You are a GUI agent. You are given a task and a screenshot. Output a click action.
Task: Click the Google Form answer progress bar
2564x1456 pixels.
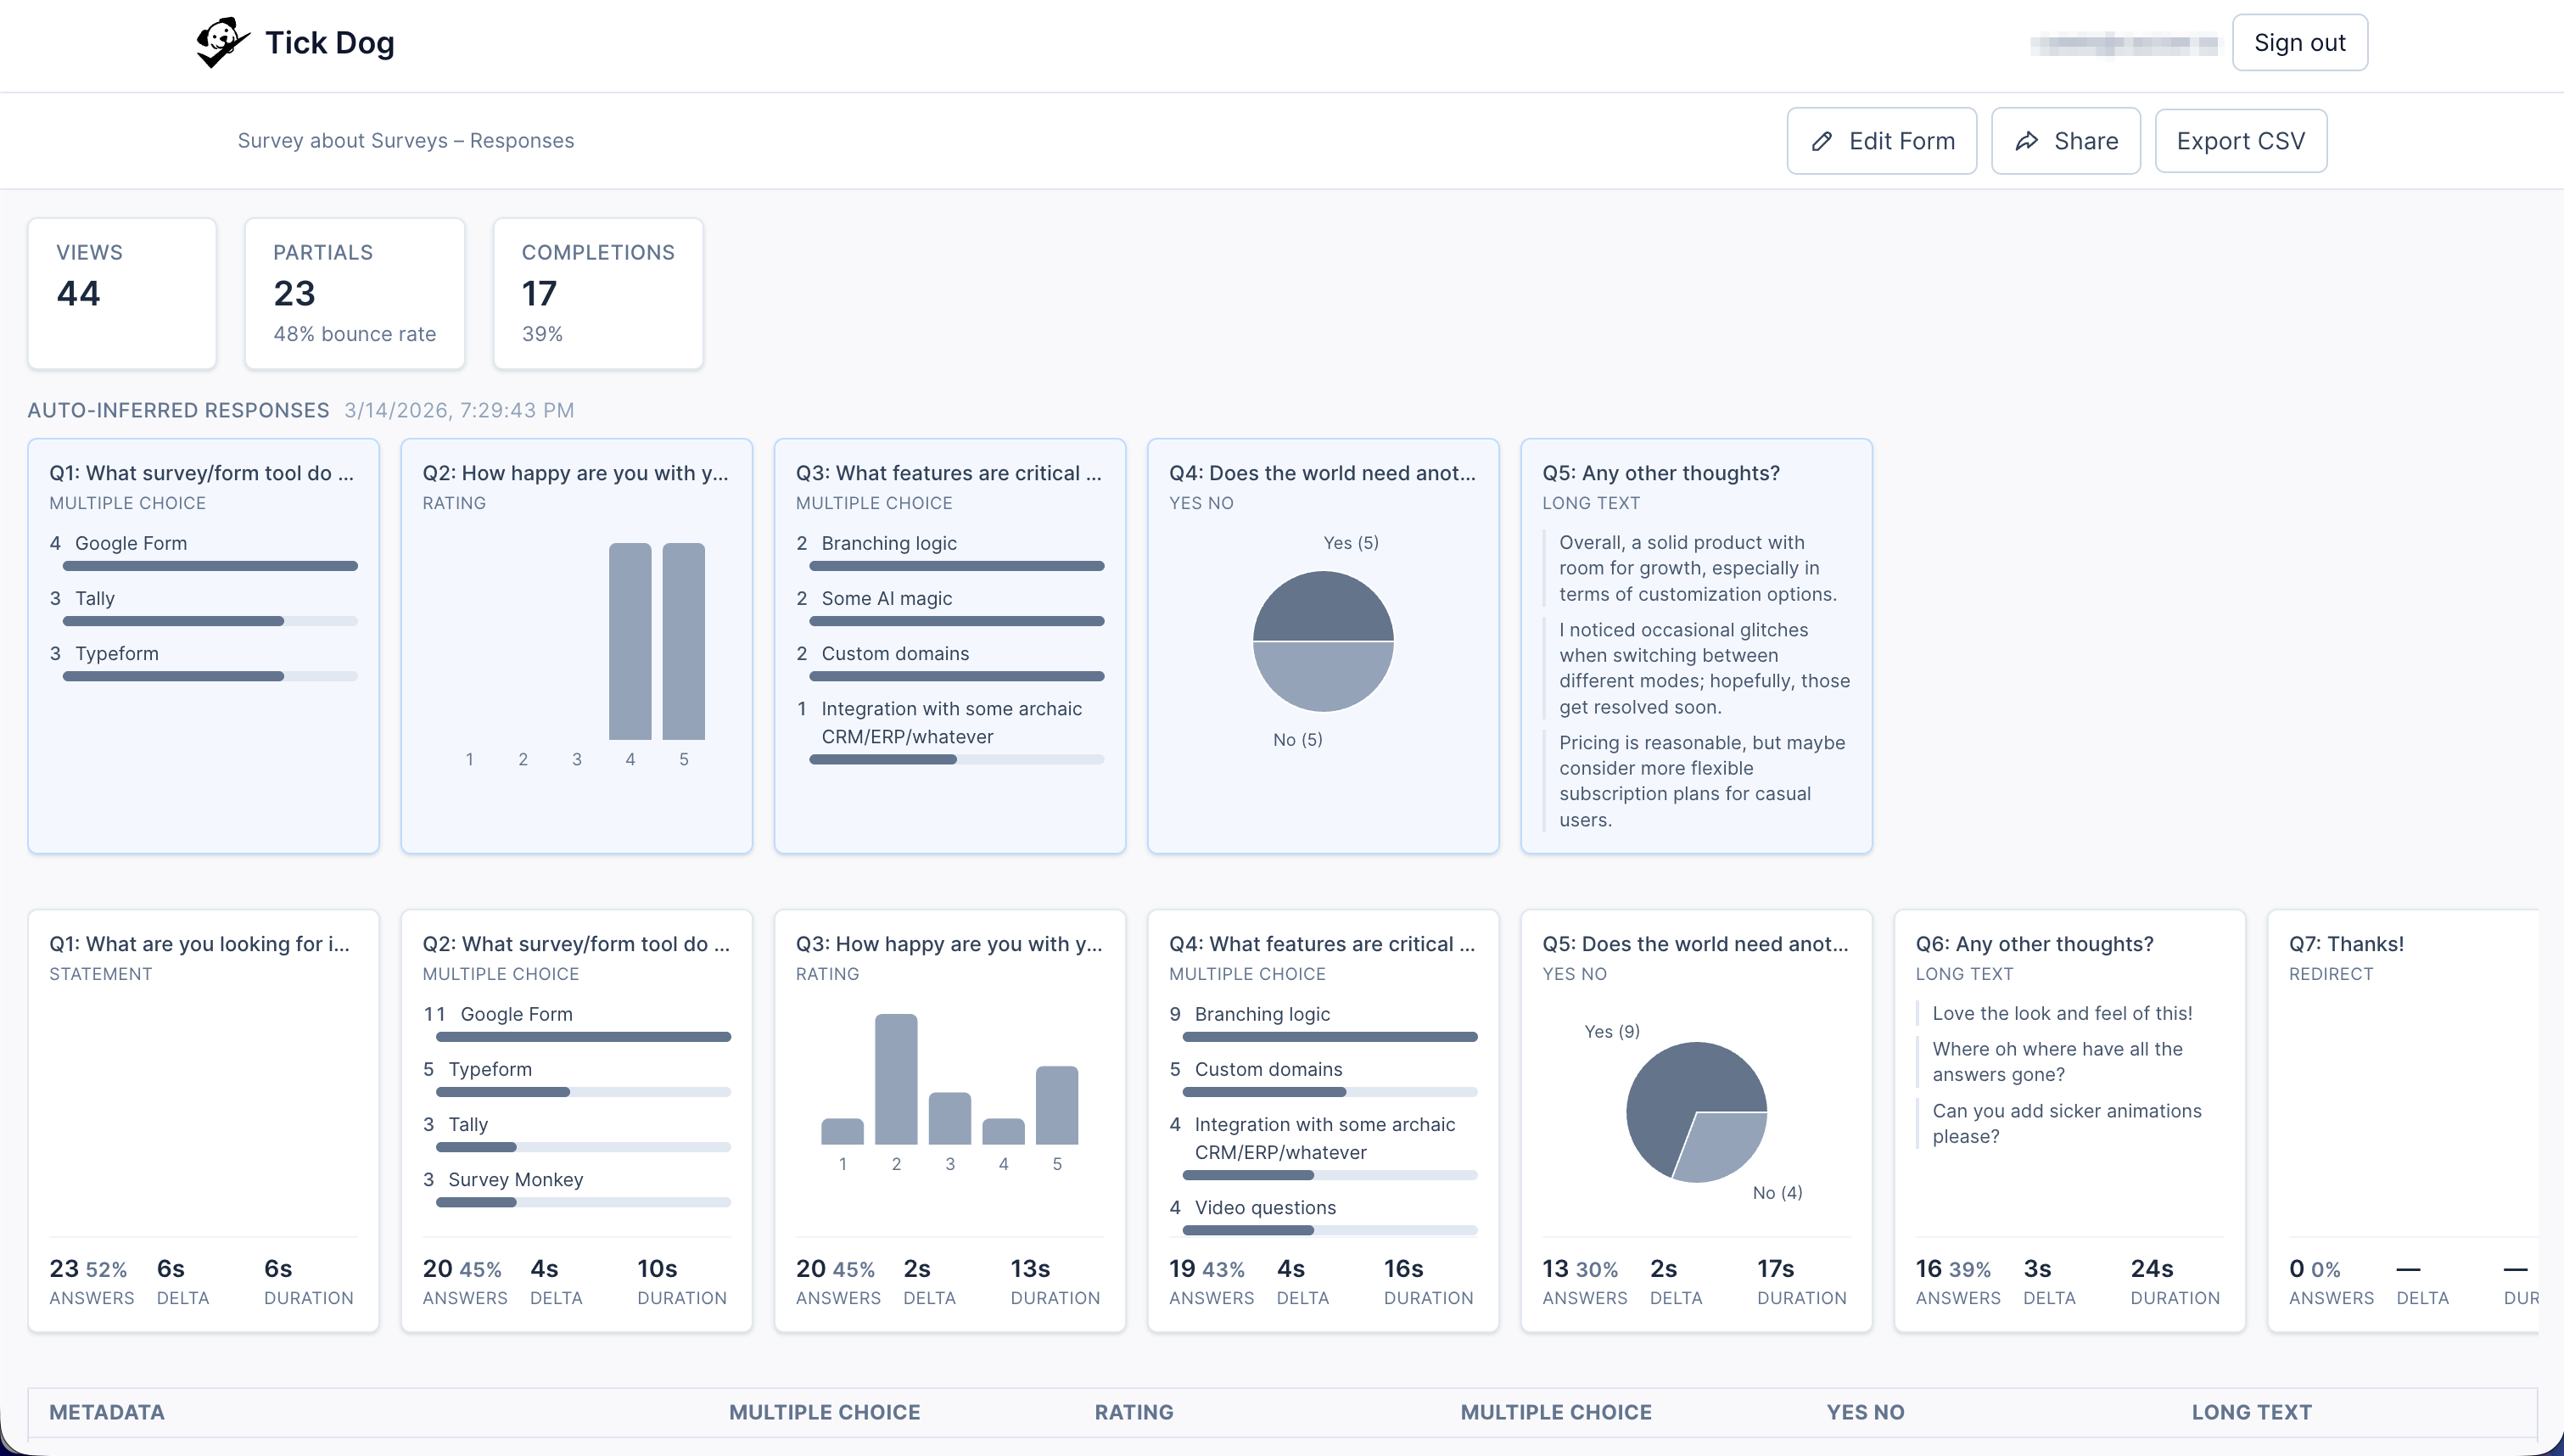pos(210,566)
